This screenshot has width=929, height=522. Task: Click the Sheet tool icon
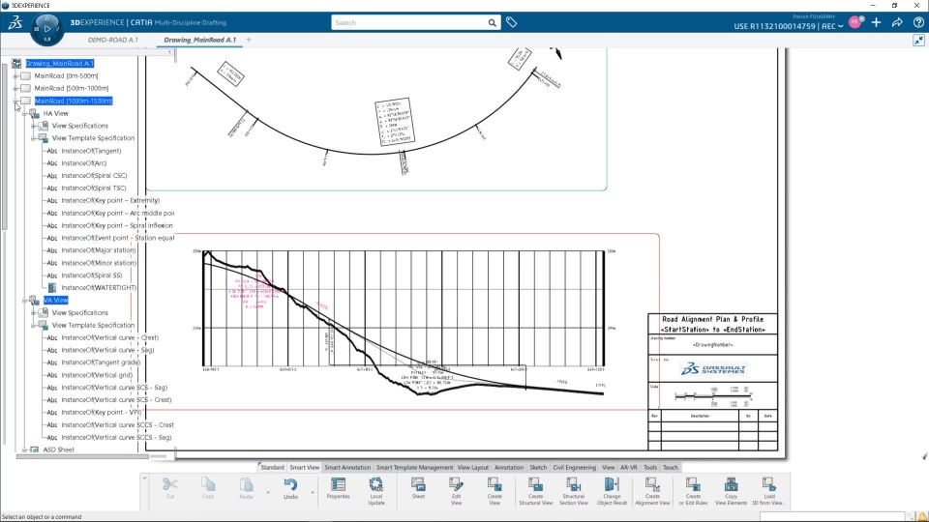[418, 484]
